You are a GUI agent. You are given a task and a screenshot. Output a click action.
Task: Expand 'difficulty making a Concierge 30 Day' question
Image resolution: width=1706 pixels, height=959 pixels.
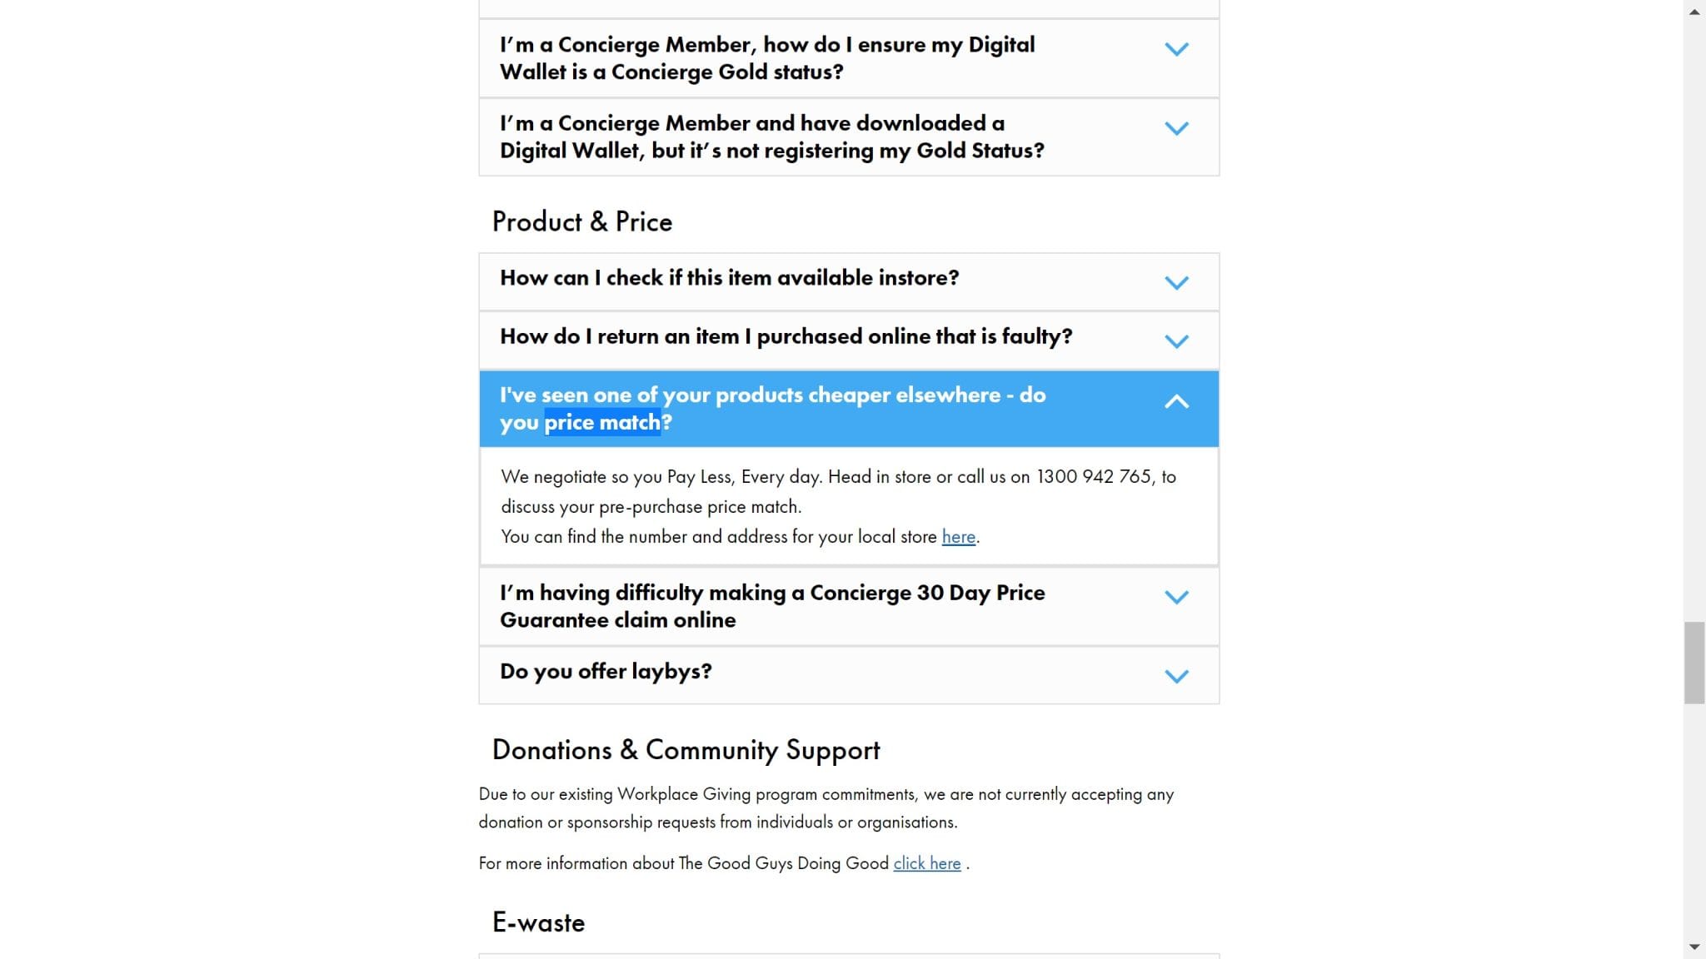[x=849, y=606]
